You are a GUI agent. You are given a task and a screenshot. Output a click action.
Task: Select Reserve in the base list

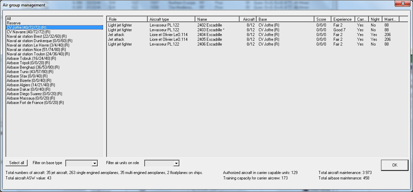pyautogui.click(x=14, y=23)
